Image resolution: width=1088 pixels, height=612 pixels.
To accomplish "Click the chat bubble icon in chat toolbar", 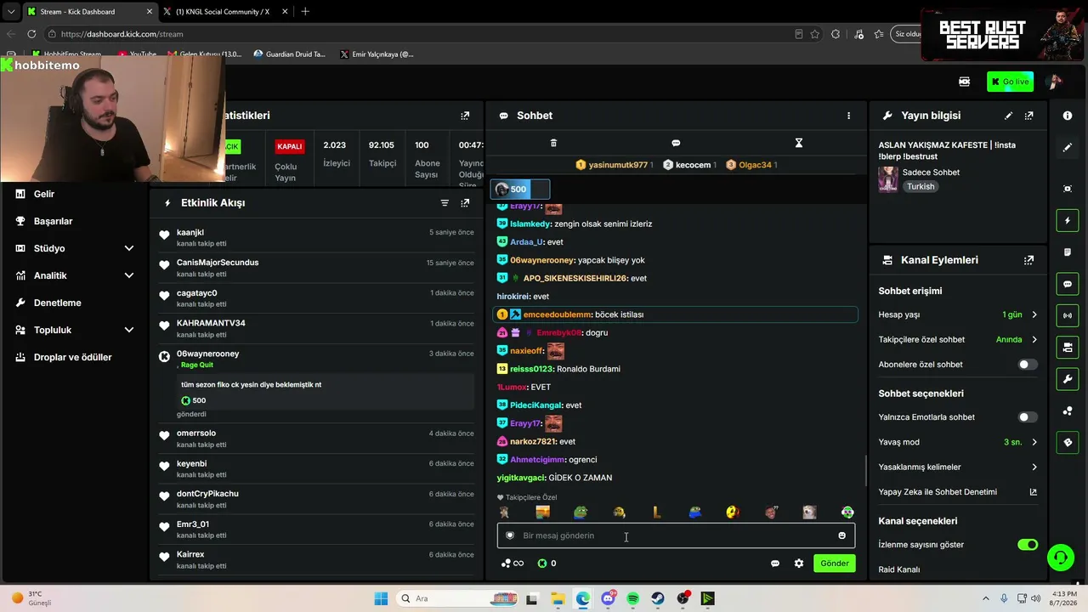I will tap(676, 143).
